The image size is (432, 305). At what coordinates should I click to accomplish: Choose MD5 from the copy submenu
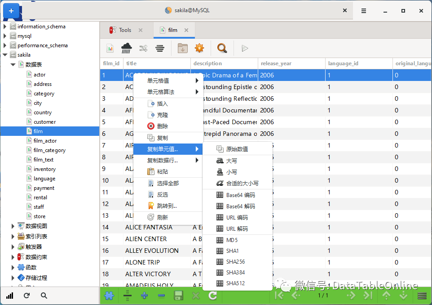[x=238, y=240]
